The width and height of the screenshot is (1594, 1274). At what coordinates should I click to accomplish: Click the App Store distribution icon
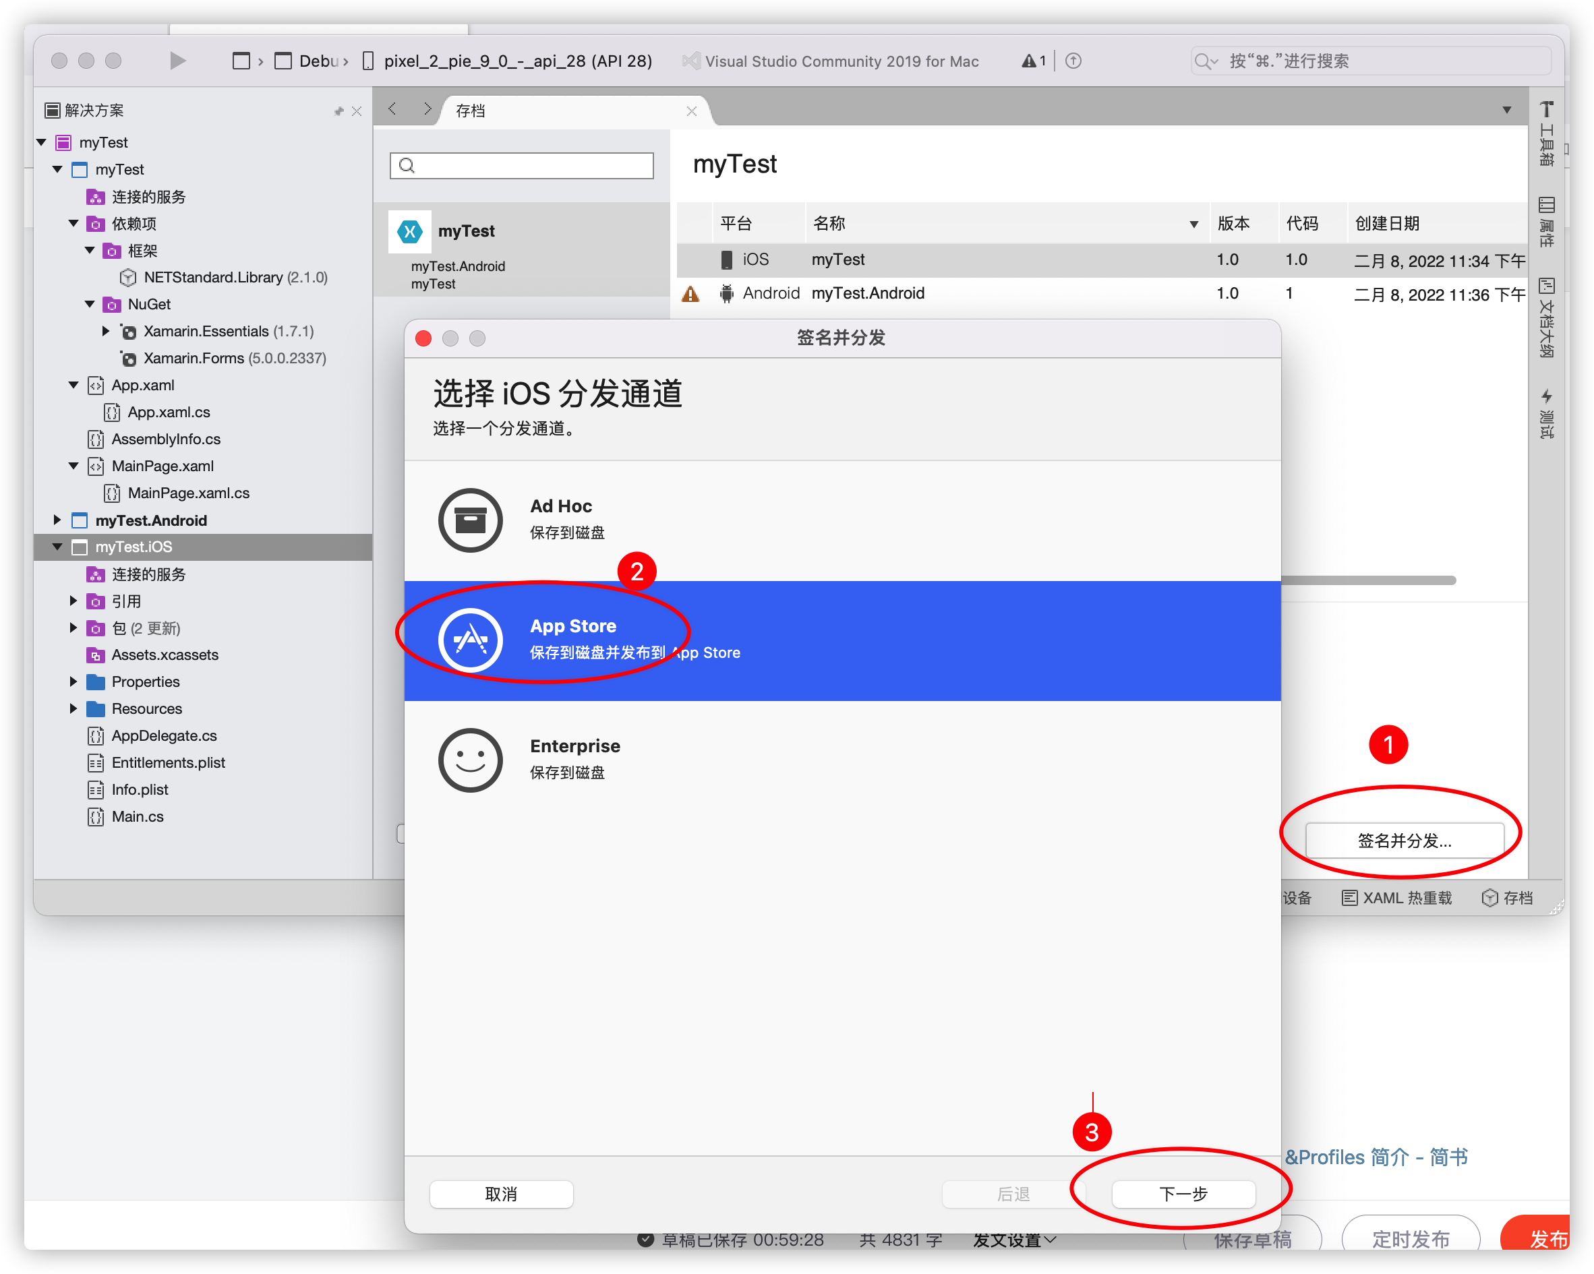point(470,640)
